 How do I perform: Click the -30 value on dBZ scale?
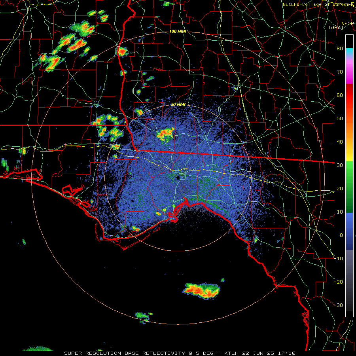[x=338, y=305]
